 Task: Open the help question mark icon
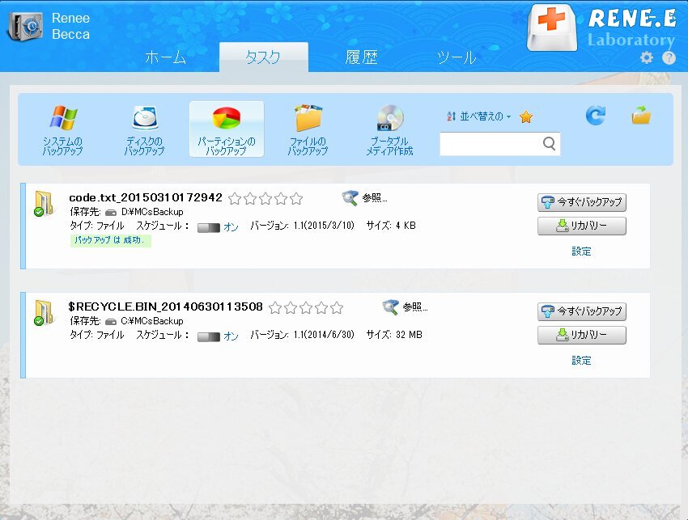pyautogui.click(x=669, y=57)
